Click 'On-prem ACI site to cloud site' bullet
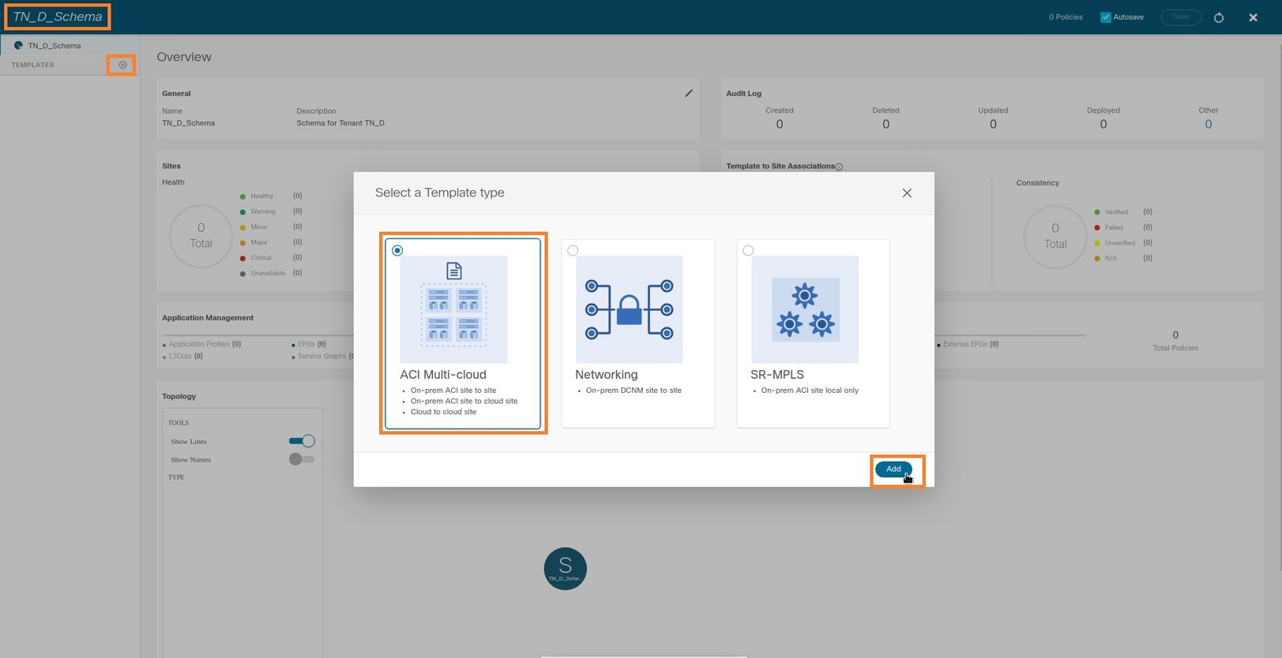Screen dimensions: 1282x658 [x=464, y=401]
